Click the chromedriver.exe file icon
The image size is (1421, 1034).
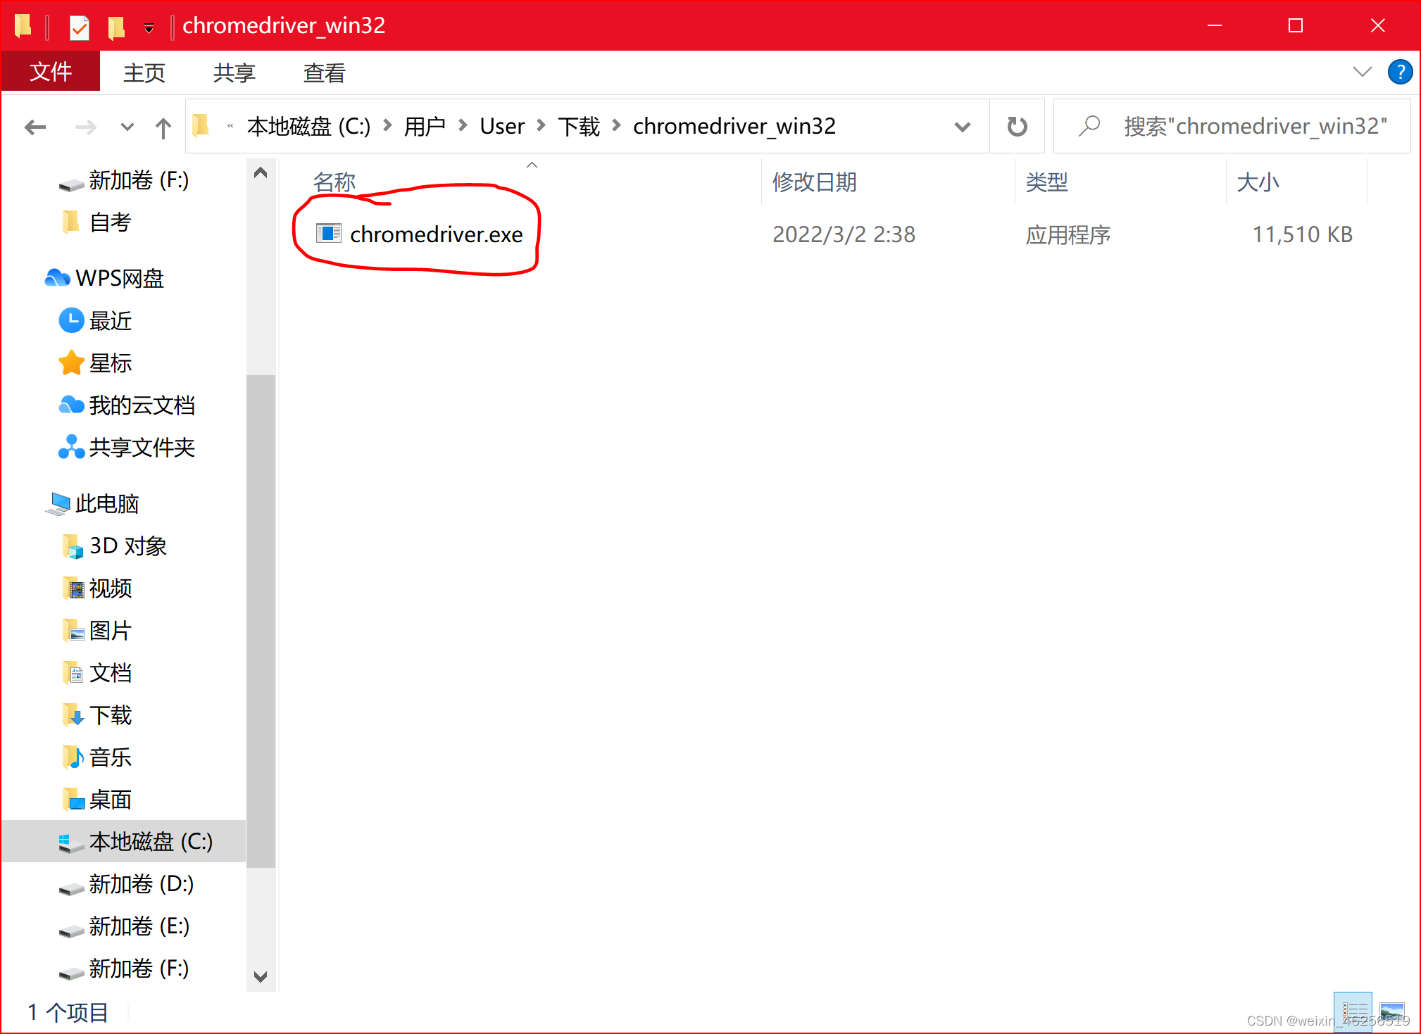tap(328, 233)
